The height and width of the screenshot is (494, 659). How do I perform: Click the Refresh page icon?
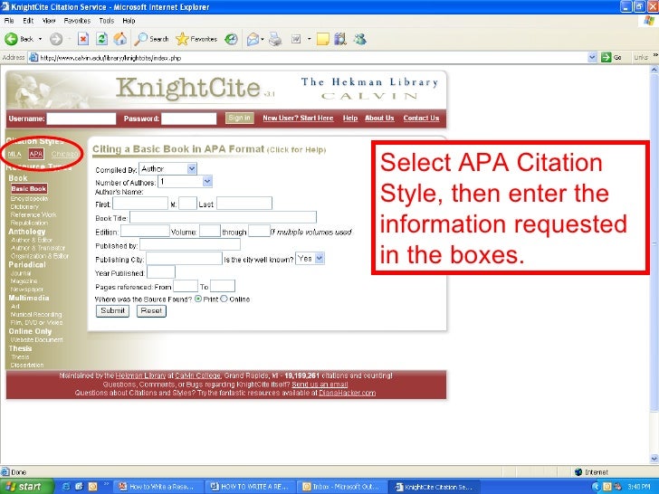click(x=101, y=39)
